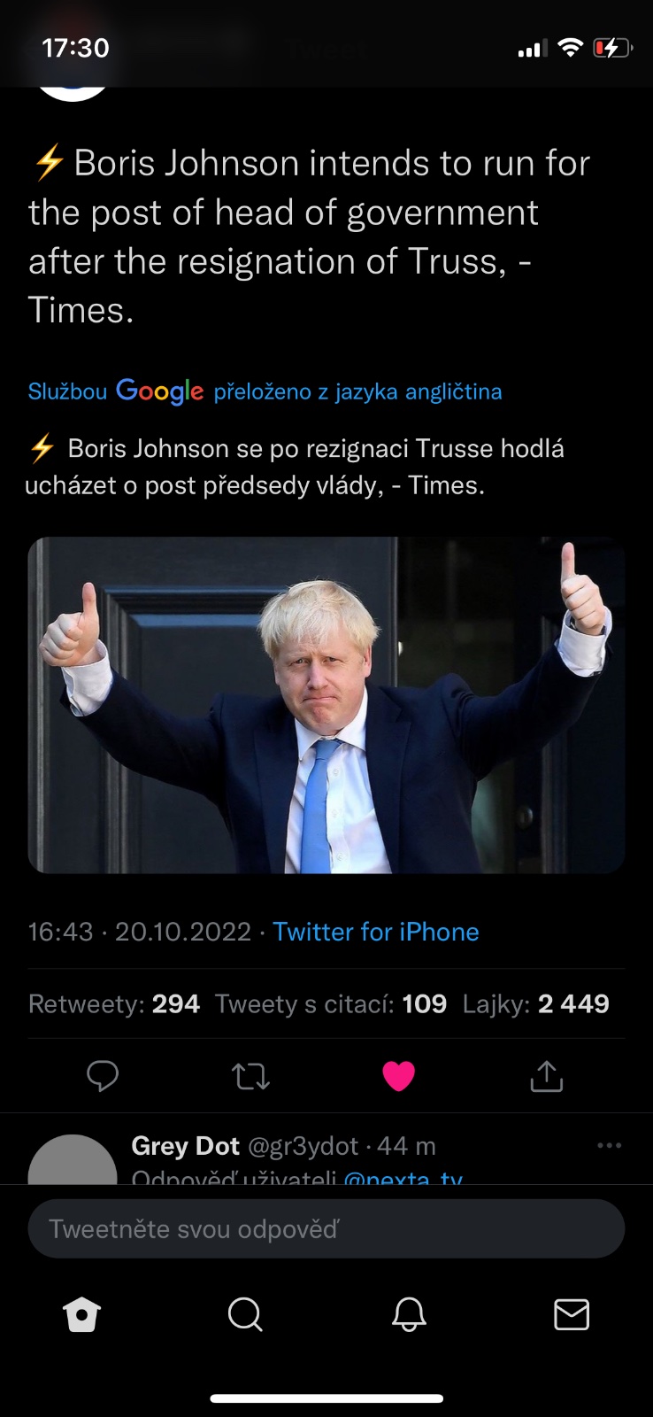Open the three-dot menu on Grey Dot's reply

(x=609, y=1145)
